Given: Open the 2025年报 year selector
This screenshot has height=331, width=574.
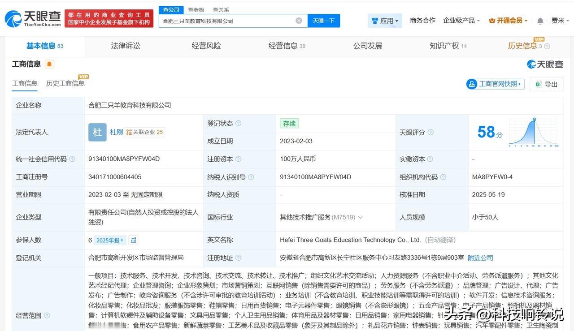Looking at the screenshot, I should [110, 240].
